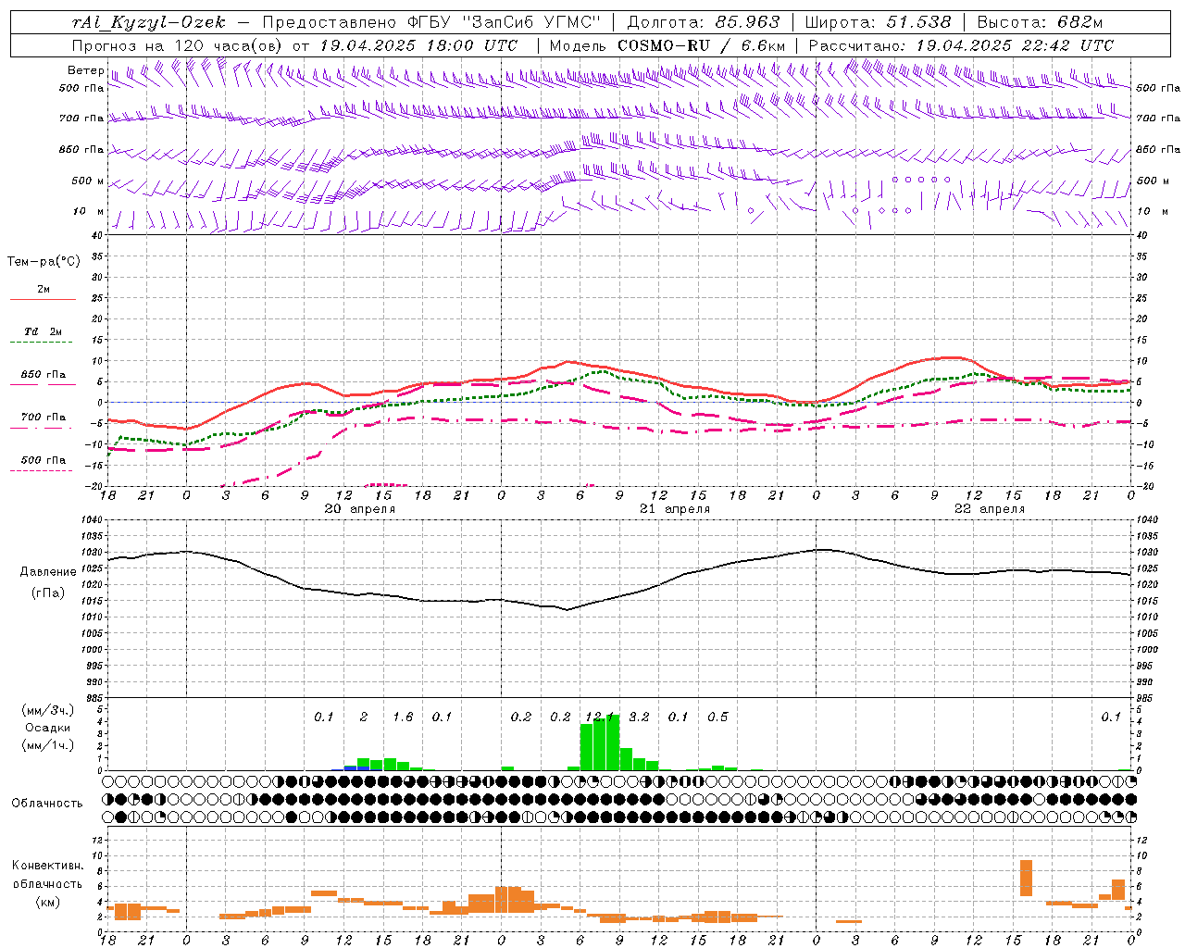Screen dimensions: 1185x948
Task: Click the 20 апреля date label
Action: pyautogui.click(x=359, y=509)
